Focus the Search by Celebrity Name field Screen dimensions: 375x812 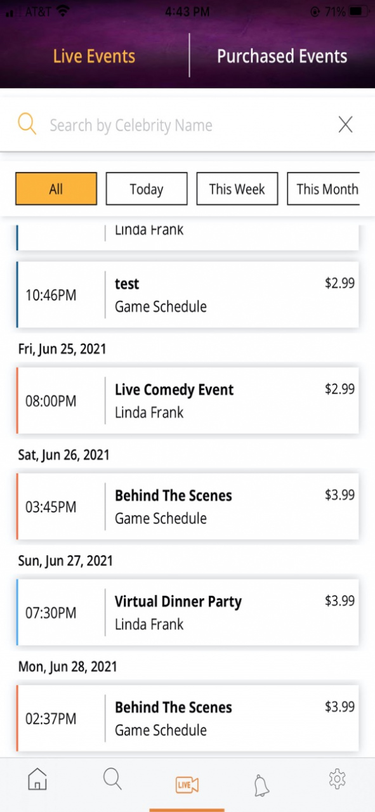[187, 125]
